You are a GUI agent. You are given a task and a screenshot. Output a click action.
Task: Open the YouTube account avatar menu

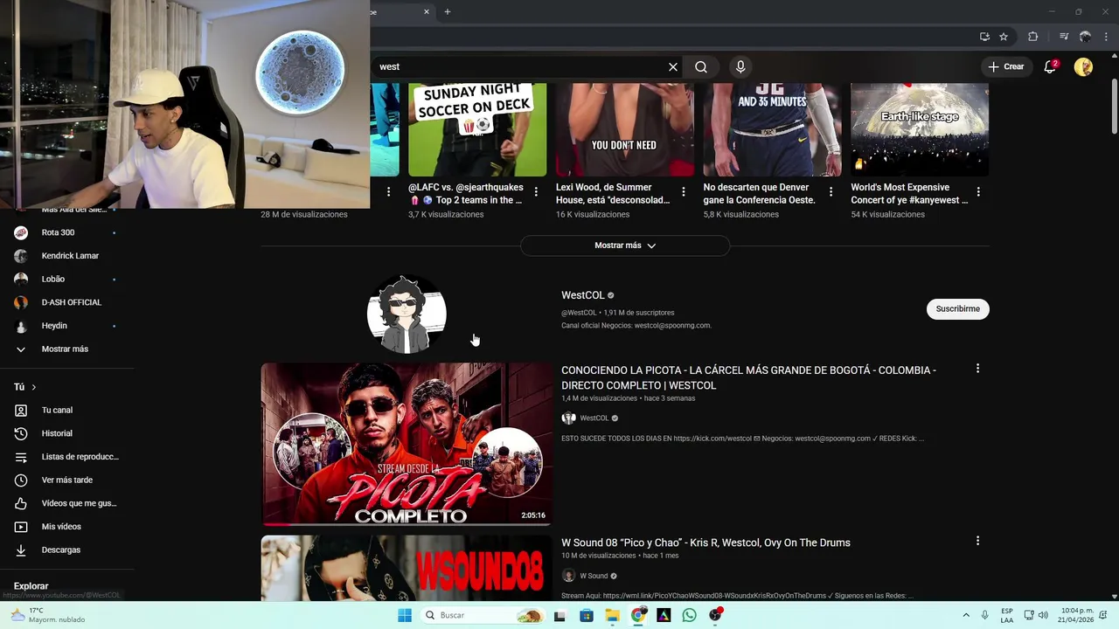coord(1083,66)
